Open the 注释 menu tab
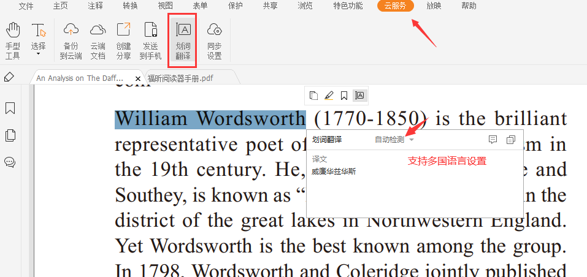The height and width of the screenshot is (277, 587). point(95,6)
